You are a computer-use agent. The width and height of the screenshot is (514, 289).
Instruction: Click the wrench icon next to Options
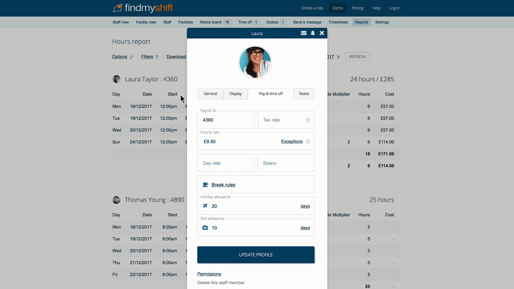[x=131, y=57]
